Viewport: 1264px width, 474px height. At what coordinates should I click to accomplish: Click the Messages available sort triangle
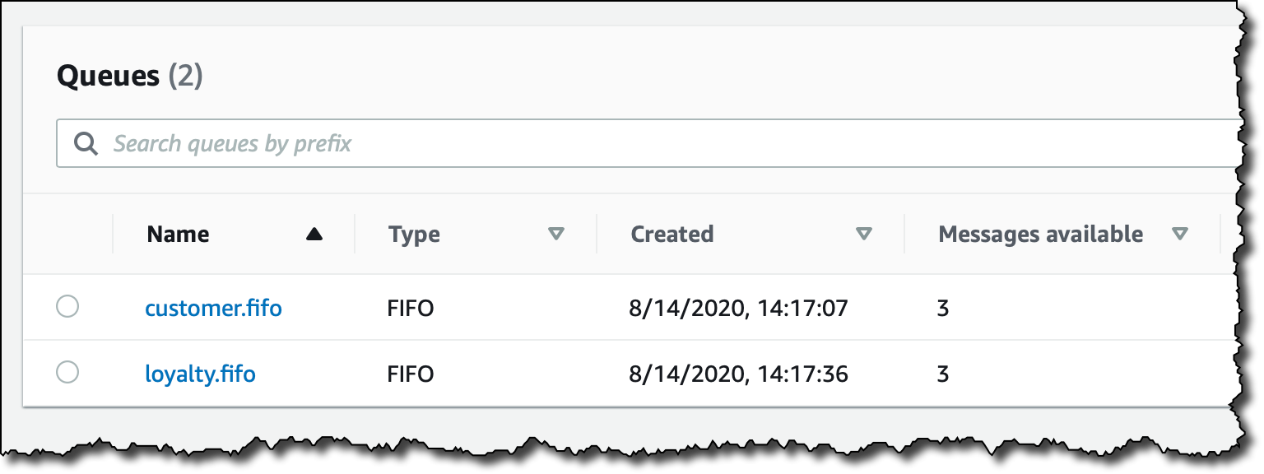click(1179, 235)
